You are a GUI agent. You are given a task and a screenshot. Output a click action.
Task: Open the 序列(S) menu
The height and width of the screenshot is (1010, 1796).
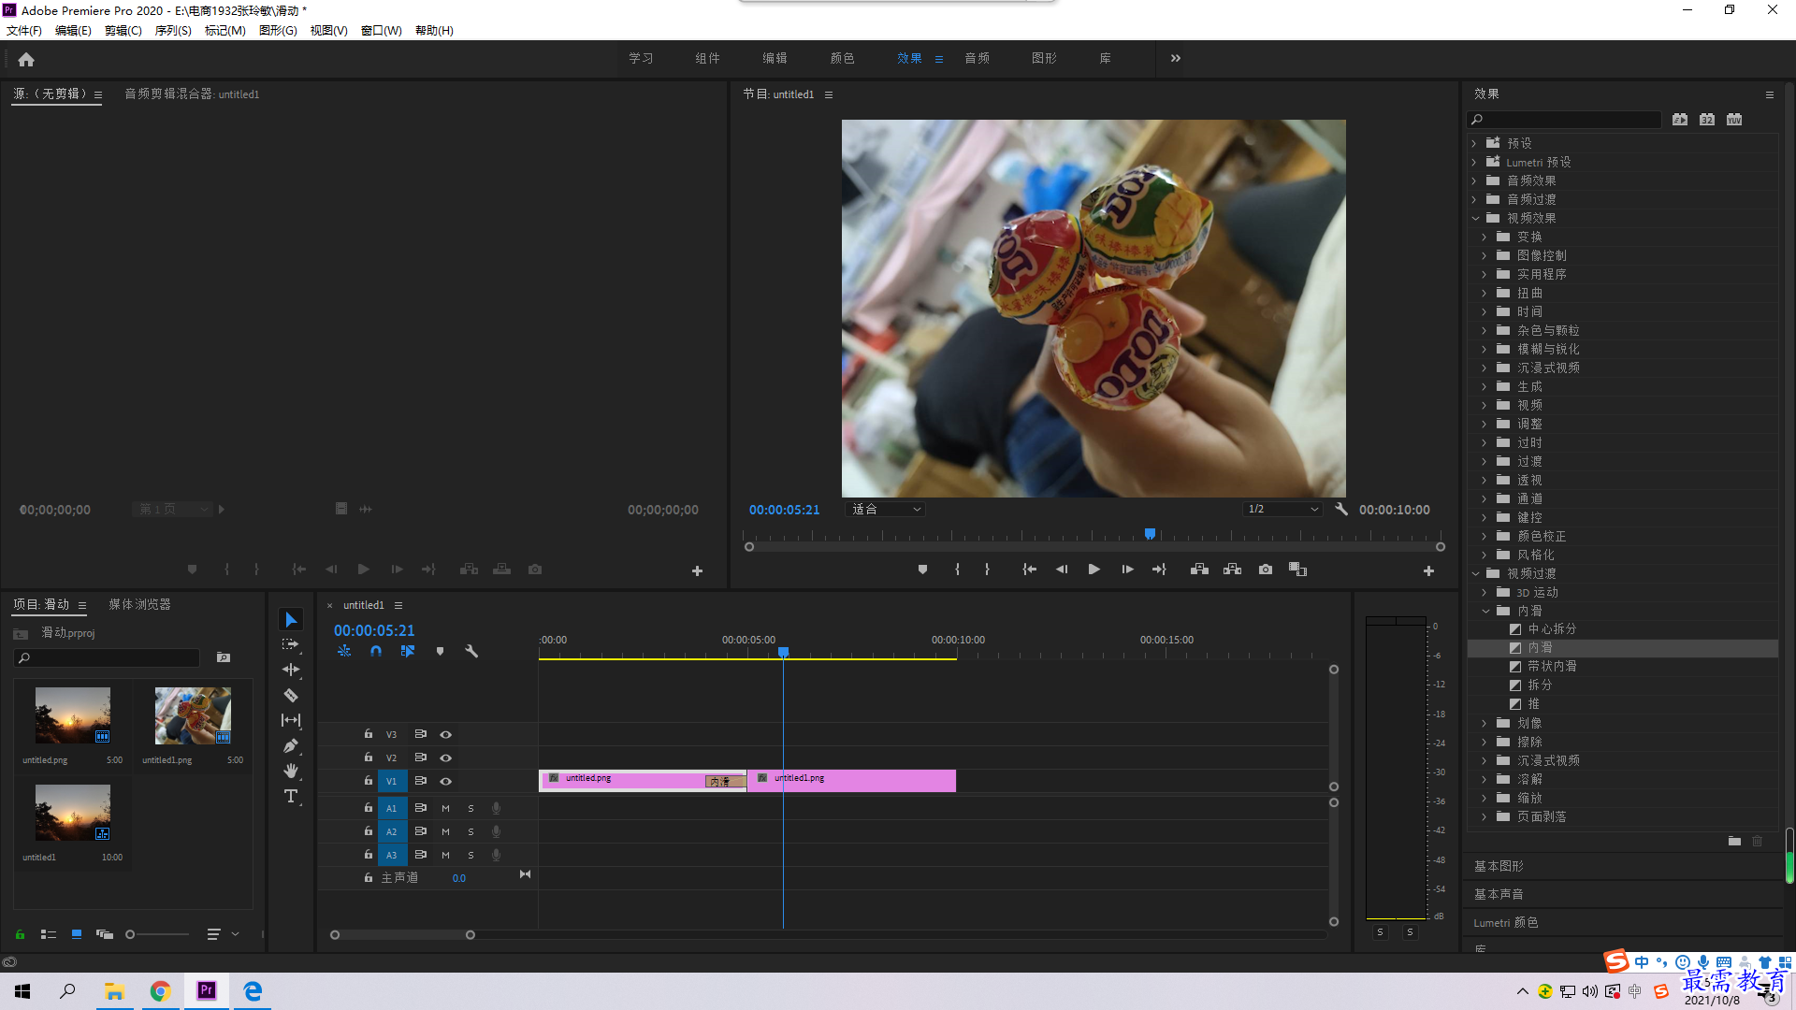[173, 31]
